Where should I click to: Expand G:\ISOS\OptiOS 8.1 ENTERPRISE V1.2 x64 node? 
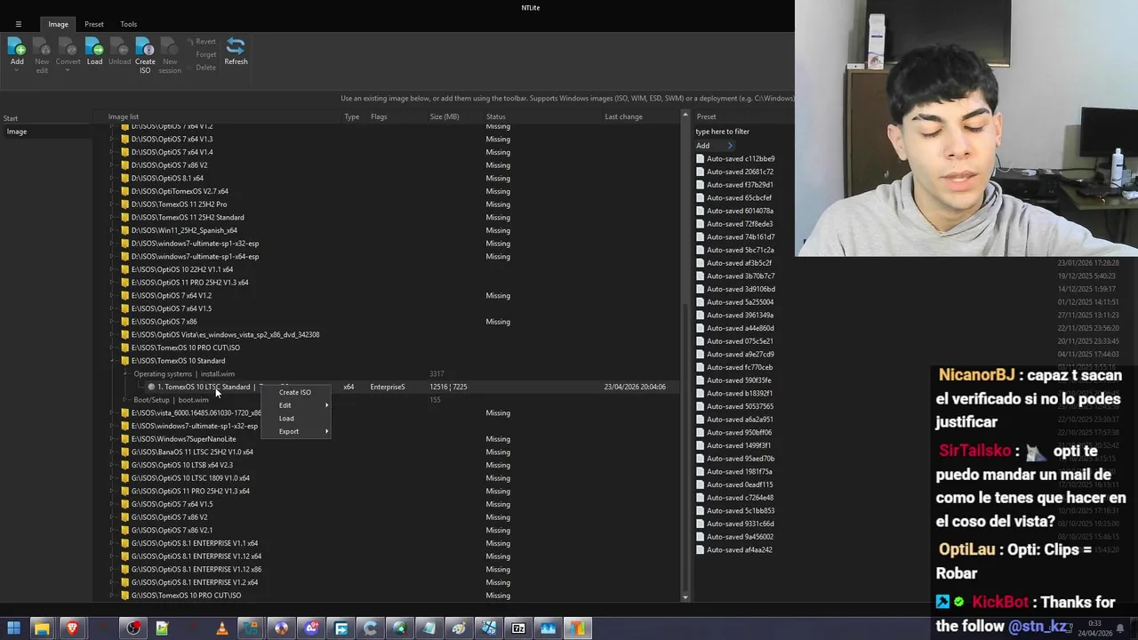coord(112,582)
